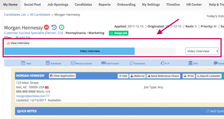Viewport: 224px width, 119px height.
Task: Click the 'Applied: 2017-12-15' text
Action: [x=129, y=27]
